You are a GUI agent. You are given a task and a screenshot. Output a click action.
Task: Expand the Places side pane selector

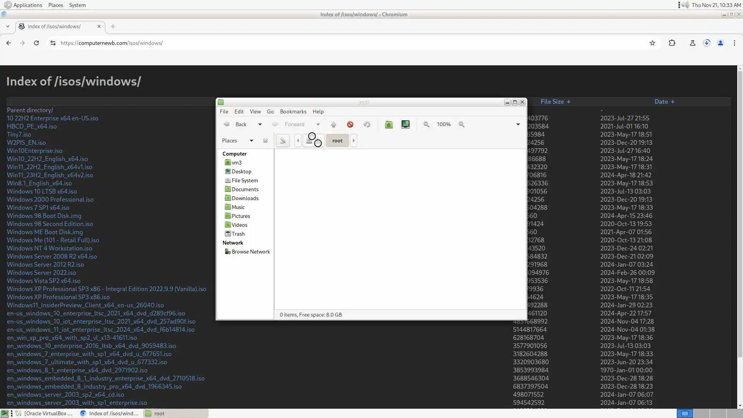pos(251,140)
